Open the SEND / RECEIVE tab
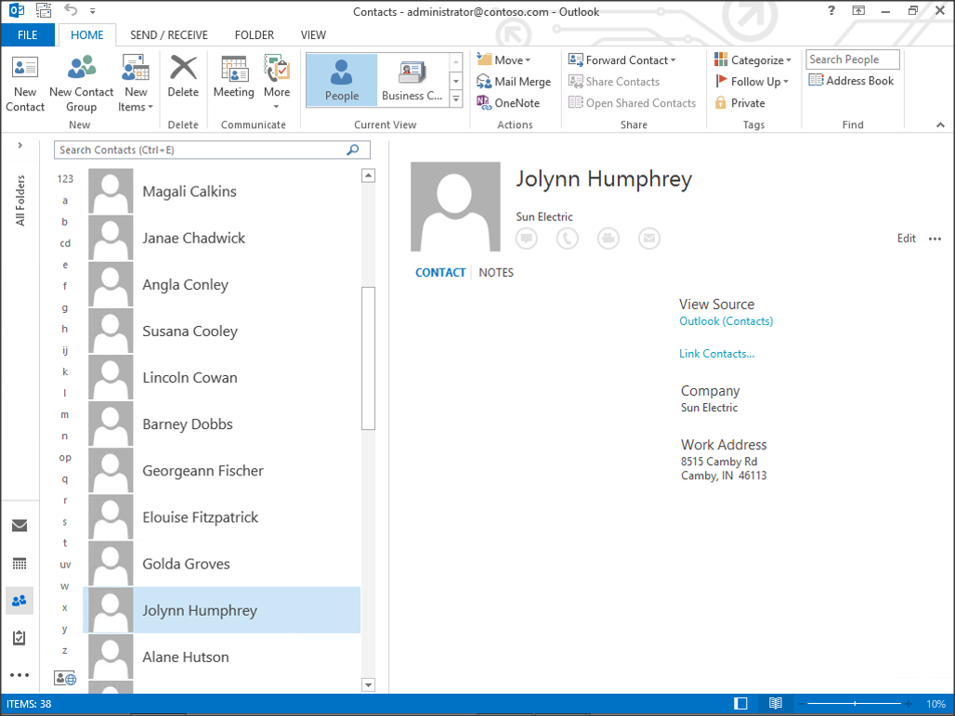The width and height of the screenshot is (955, 716). click(169, 35)
